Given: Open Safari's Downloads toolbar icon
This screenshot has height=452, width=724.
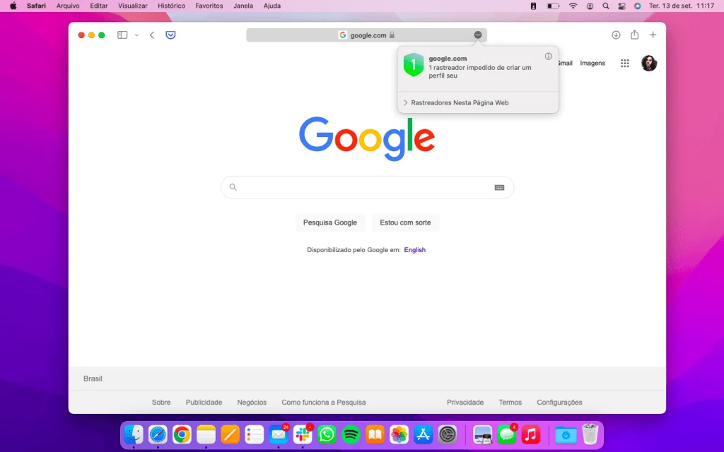Looking at the screenshot, I should [x=615, y=34].
